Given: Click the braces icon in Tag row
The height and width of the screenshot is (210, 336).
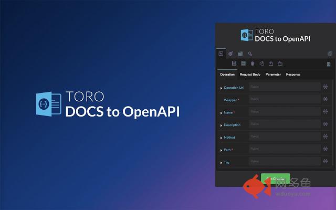Looking at the screenshot, I should [325, 161].
